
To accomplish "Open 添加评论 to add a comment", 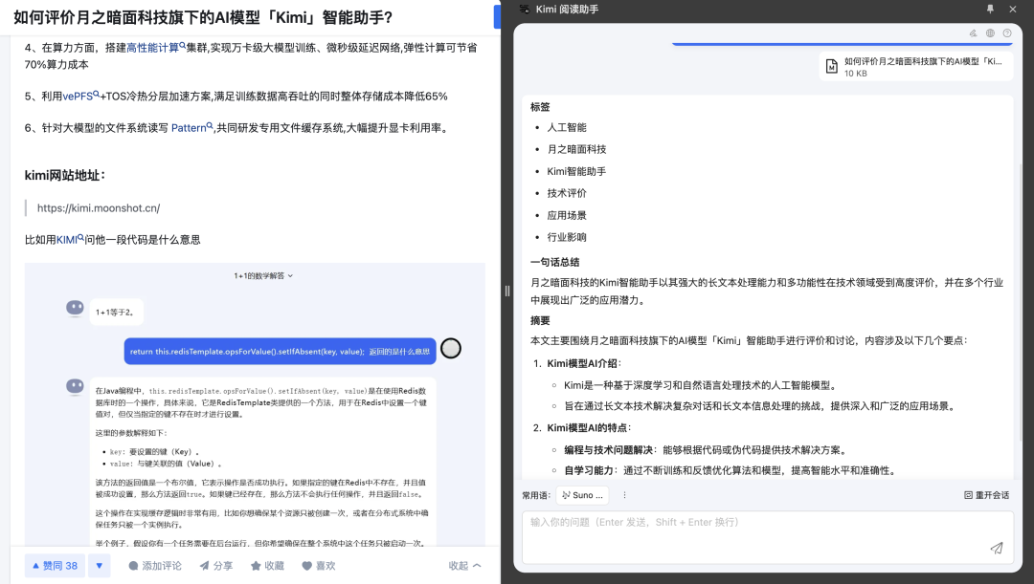I will click(155, 566).
